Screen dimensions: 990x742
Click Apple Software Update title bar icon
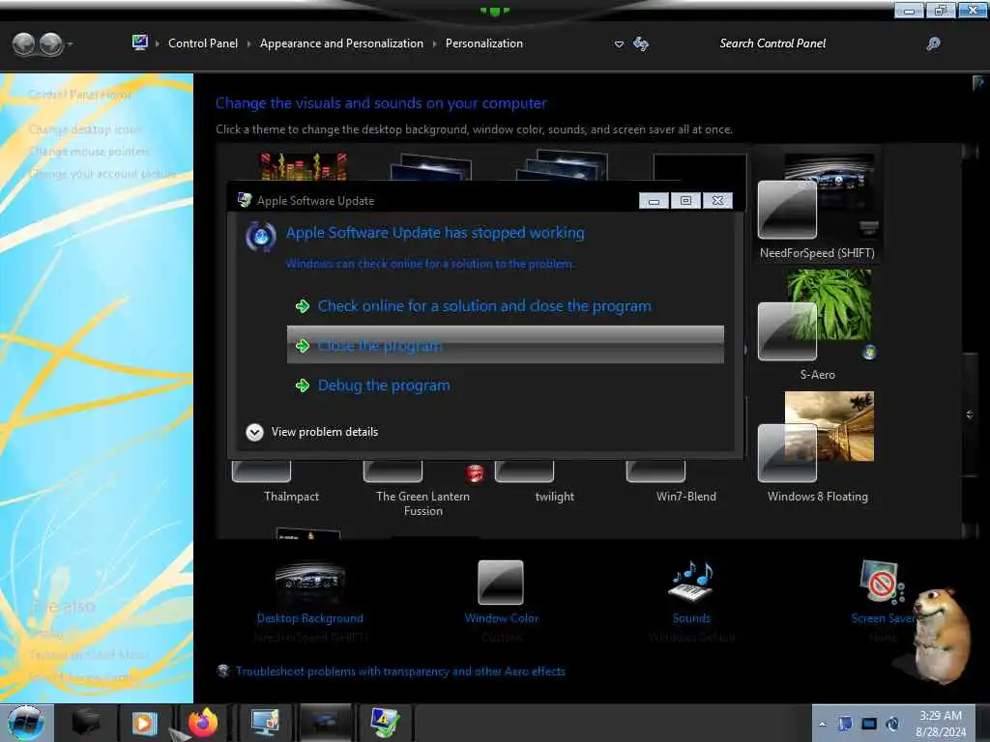[245, 201]
